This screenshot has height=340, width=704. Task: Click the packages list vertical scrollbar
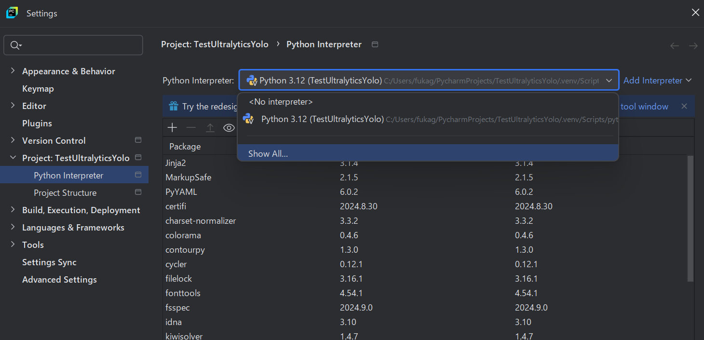pos(690,218)
